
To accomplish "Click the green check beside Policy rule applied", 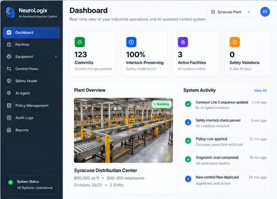I will [x=188, y=141].
